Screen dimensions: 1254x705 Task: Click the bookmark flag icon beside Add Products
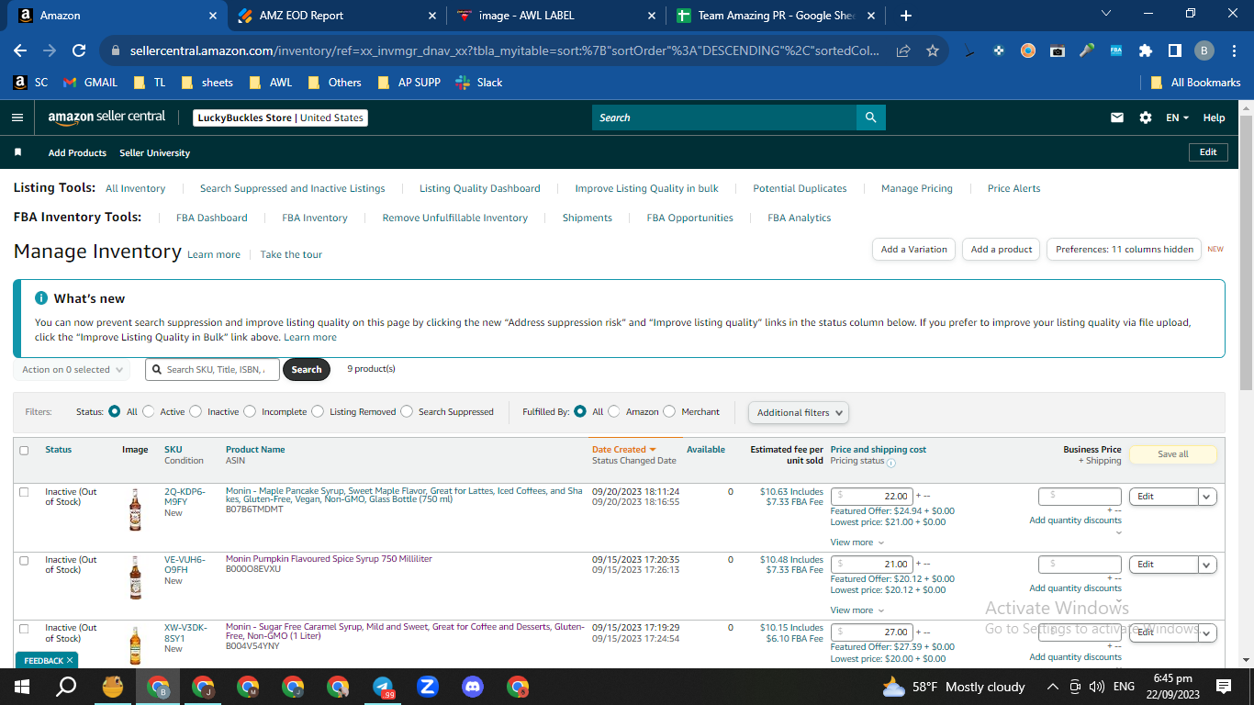coord(17,152)
